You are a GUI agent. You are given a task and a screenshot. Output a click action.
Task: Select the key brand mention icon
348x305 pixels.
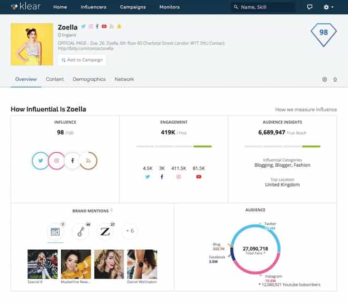pyautogui.click(x=80, y=232)
